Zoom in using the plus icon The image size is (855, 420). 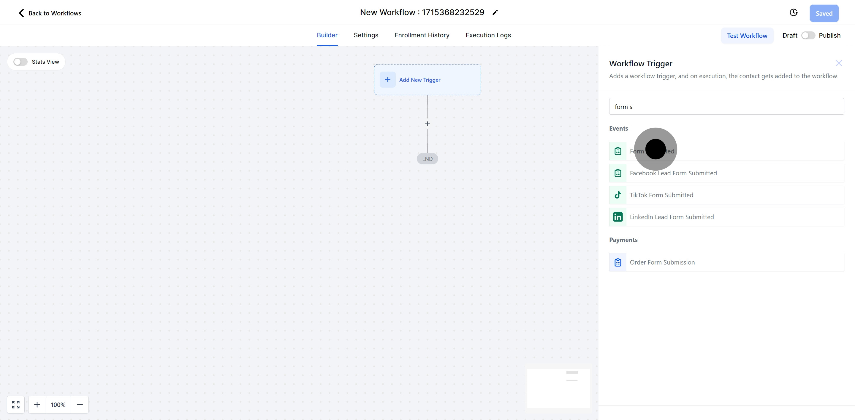coord(37,404)
